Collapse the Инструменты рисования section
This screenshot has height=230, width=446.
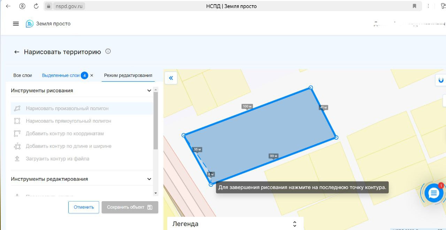point(149,91)
